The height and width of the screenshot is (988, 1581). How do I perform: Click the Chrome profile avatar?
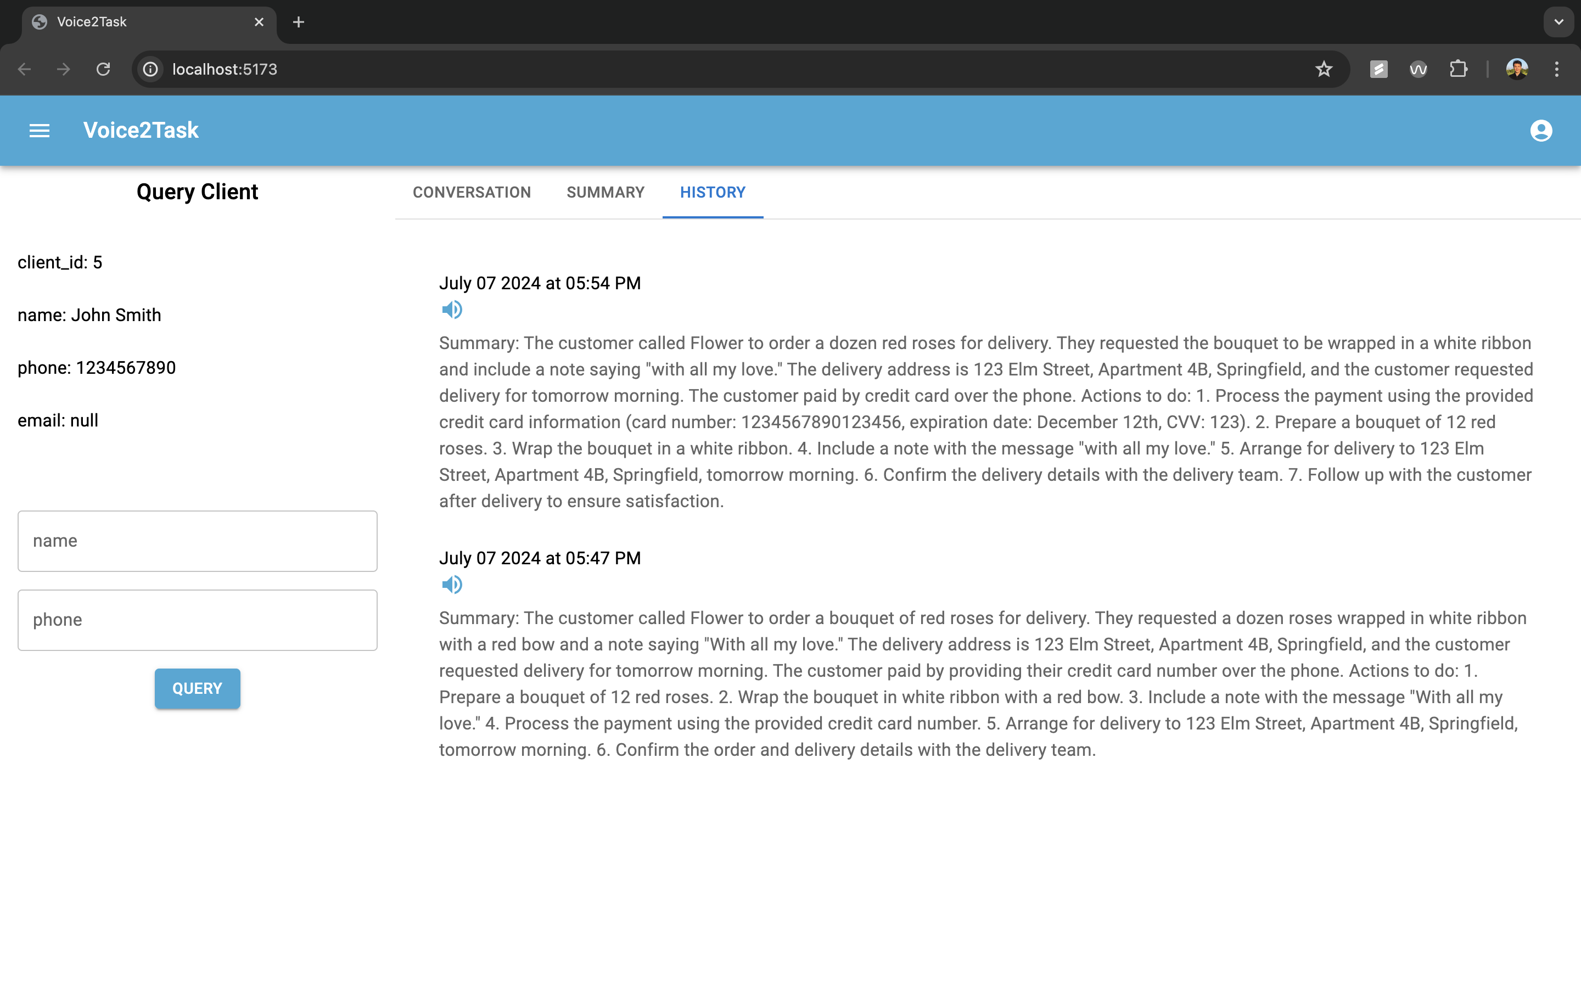[x=1516, y=69]
